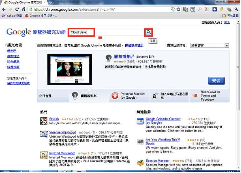The height and width of the screenshot is (173, 241).
Task: Open Google Calendar Checker link
Action: (163, 121)
